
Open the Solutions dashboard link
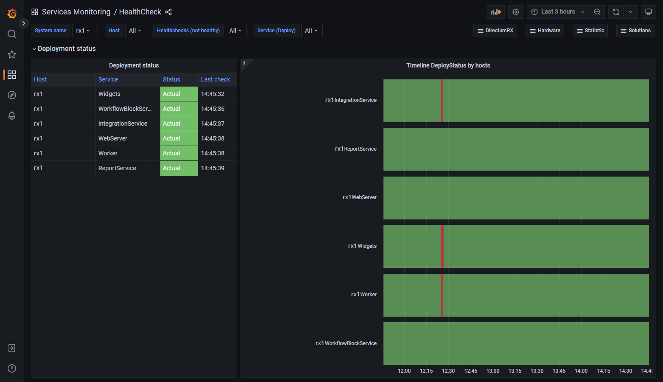click(635, 31)
